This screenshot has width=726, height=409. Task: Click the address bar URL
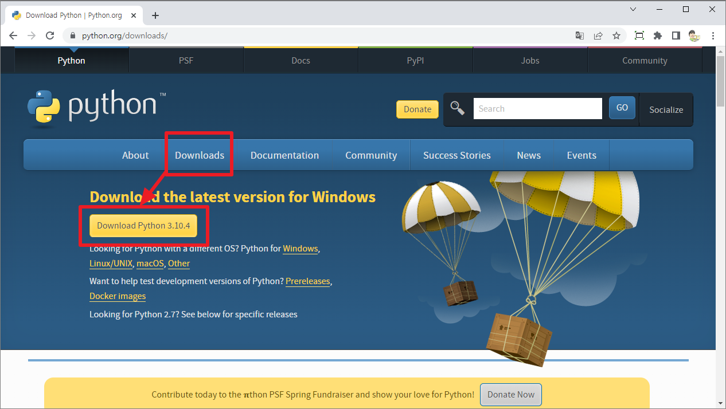pyautogui.click(x=124, y=36)
